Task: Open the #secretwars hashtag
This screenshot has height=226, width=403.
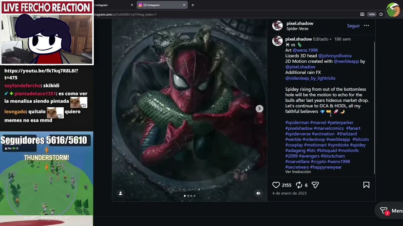Action: click(x=297, y=167)
